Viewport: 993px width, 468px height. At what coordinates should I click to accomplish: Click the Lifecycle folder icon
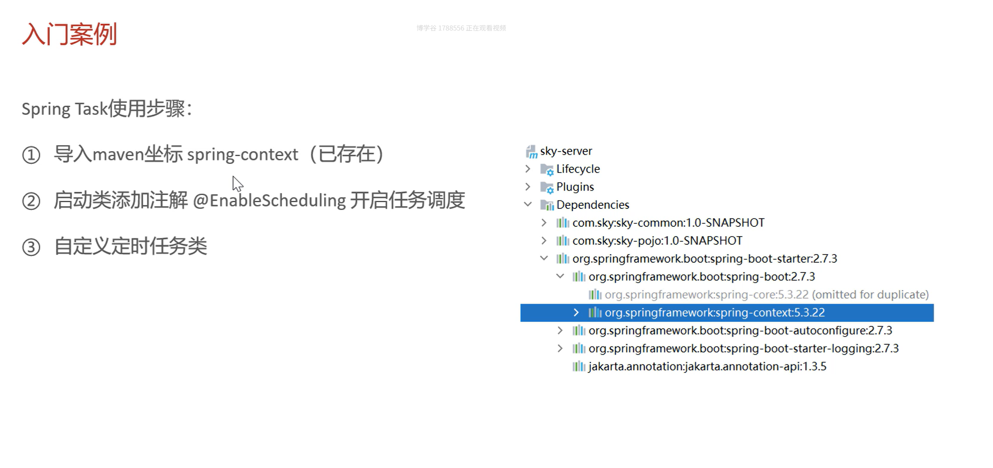click(x=547, y=169)
